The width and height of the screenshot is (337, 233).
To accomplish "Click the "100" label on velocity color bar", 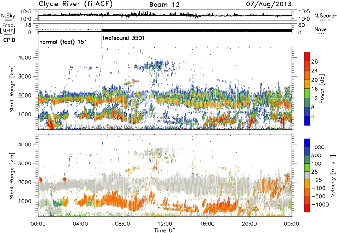I will coord(316,164).
